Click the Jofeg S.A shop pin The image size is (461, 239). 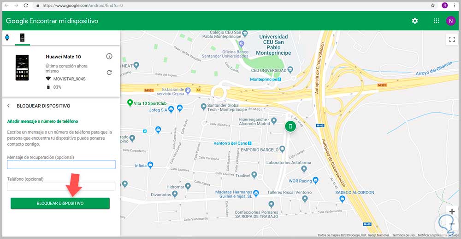(x=171, y=109)
